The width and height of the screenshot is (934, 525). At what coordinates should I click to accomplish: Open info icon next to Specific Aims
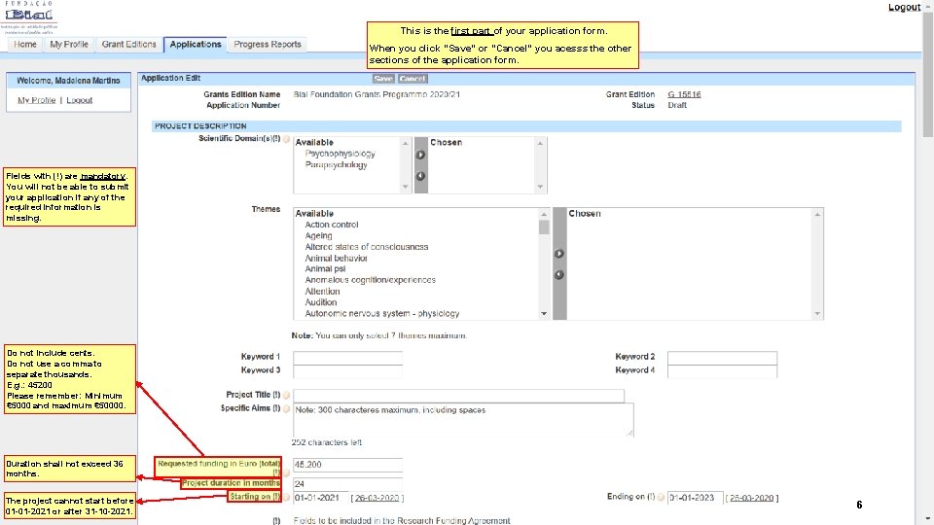coord(286,409)
